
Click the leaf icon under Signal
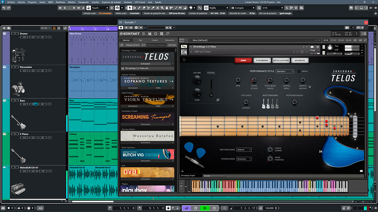(x=218, y=100)
